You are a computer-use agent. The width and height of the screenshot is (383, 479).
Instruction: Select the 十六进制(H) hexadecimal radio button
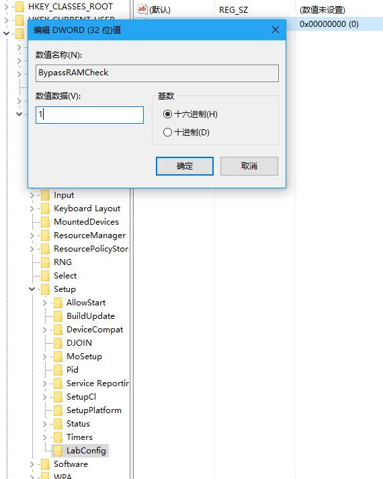pos(167,114)
